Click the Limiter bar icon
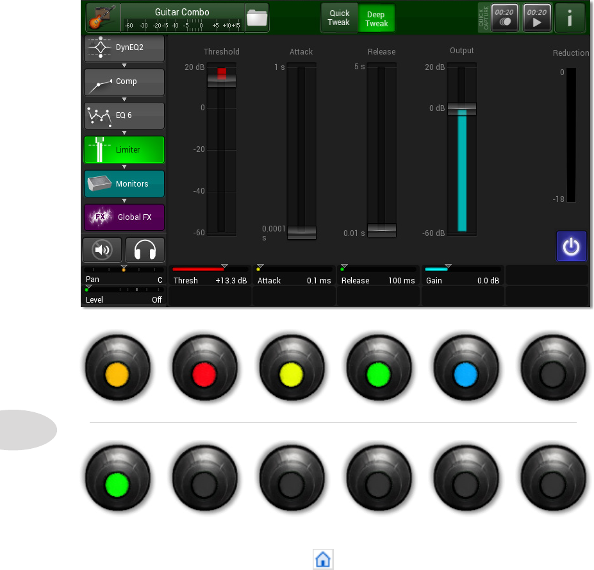This screenshot has height=570, width=594. click(99, 149)
